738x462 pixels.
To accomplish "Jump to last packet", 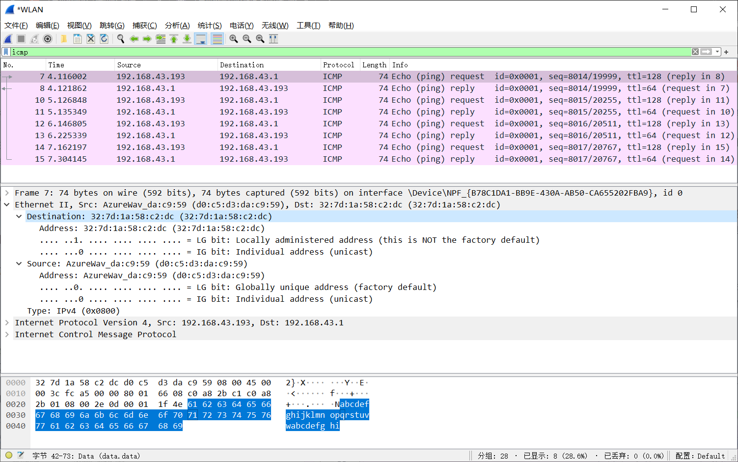I will click(187, 39).
